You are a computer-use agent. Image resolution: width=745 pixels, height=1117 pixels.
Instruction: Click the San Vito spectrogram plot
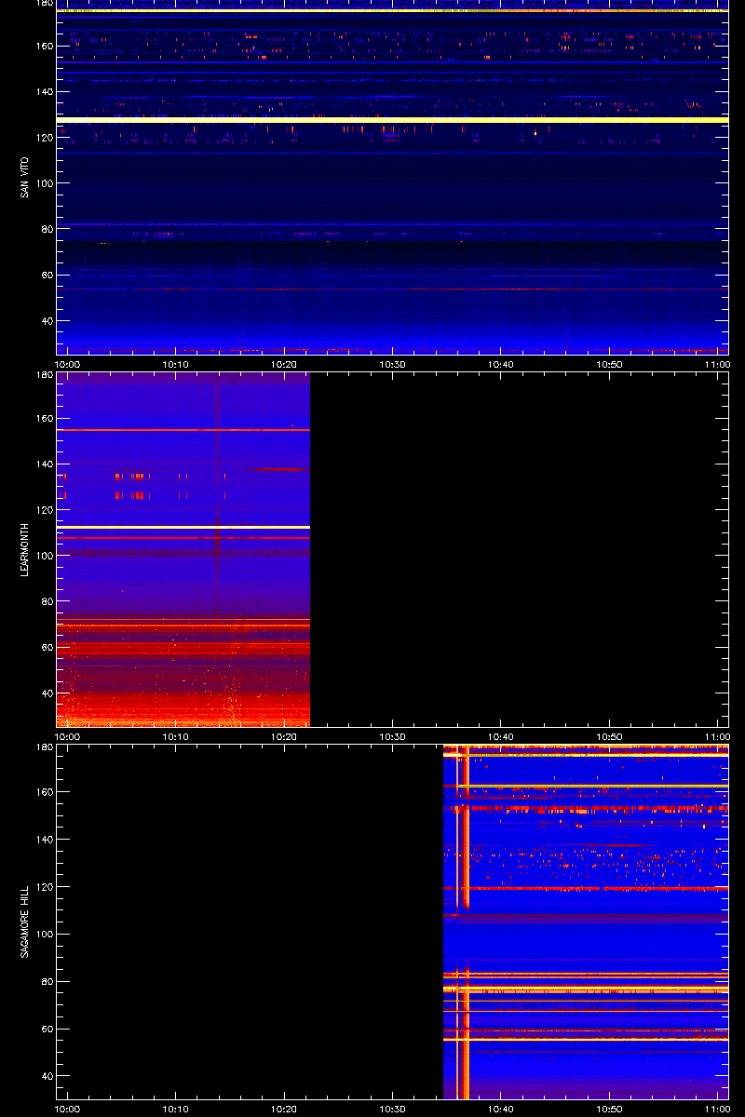pos(392,177)
